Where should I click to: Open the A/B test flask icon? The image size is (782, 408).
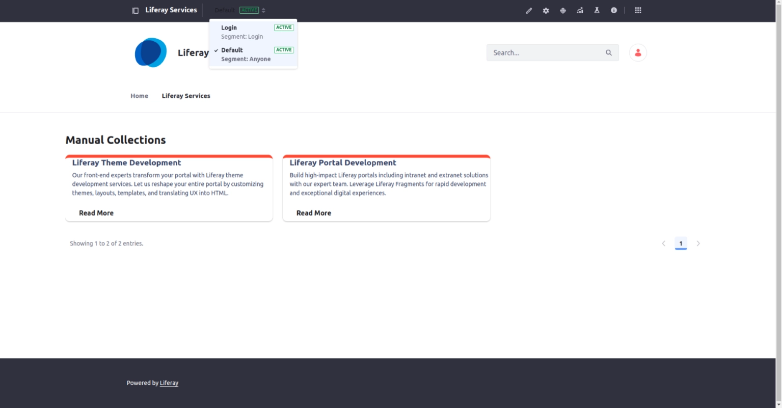click(597, 10)
